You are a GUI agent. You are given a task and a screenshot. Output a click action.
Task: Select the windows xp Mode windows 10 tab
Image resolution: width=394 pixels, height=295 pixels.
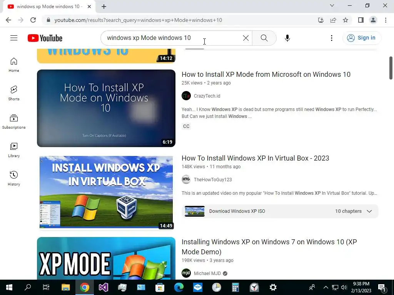click(x=49, y=7)
